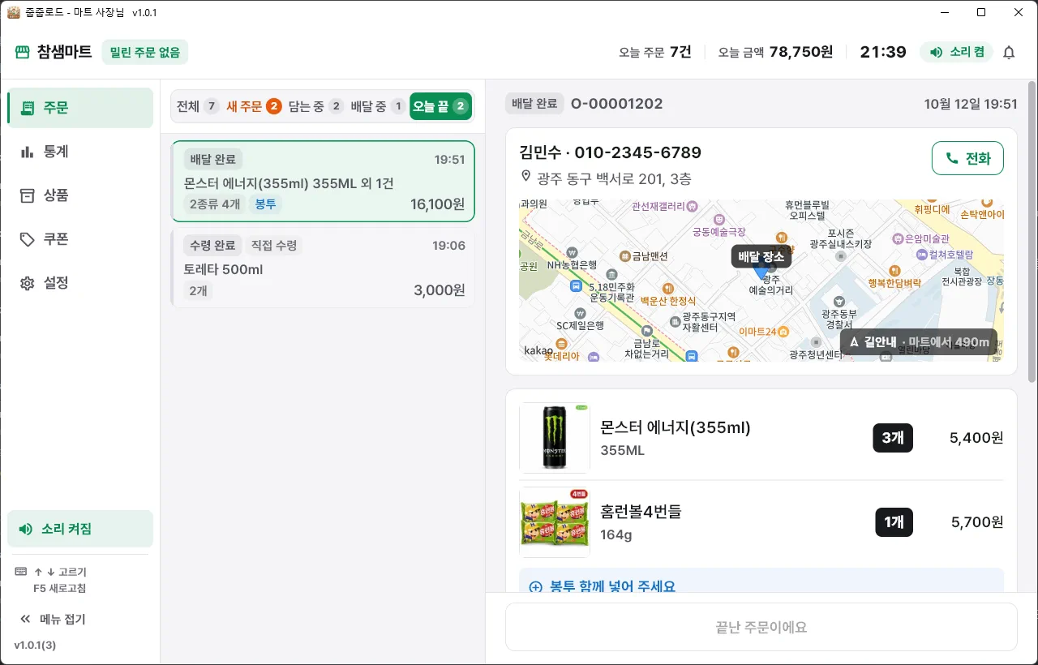The image size is (1038, 665).
Task: Open 설정 settings in the sidebar
Action: (80, 283)
